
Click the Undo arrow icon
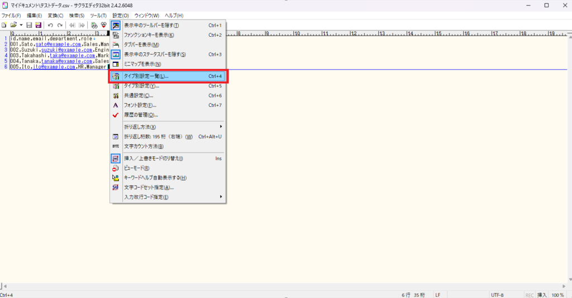(x=50, y=25)
